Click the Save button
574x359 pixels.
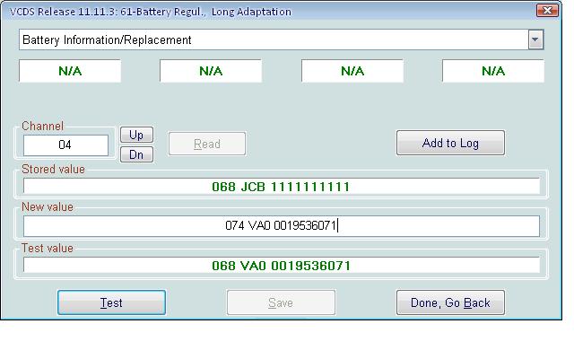tap(281, 302)
